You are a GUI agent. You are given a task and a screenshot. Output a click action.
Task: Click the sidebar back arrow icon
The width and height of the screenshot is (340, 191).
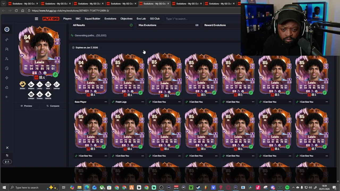pos(7,97)
